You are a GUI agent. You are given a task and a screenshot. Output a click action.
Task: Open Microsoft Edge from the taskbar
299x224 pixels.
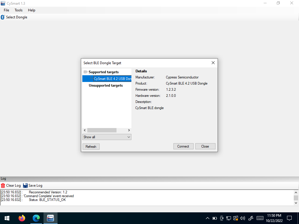coord(36,218)
